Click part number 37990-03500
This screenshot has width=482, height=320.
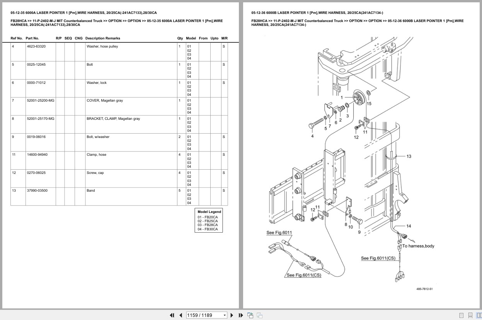[37, 191]
